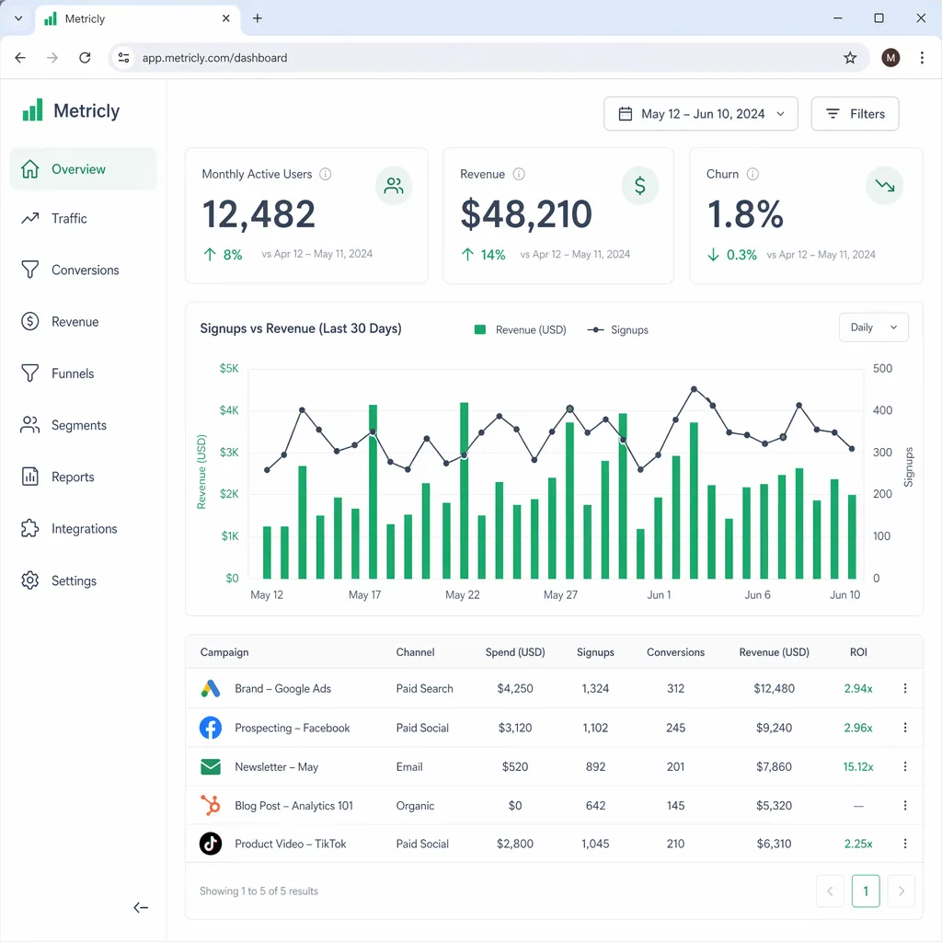Toggle the Revenue (USD) legend item
This screenshot has height=942, width=942.
pos(520,329)
